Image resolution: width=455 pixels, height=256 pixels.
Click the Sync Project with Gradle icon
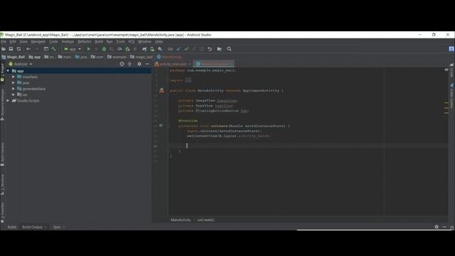pyautogui.click(x=144, y=49)
